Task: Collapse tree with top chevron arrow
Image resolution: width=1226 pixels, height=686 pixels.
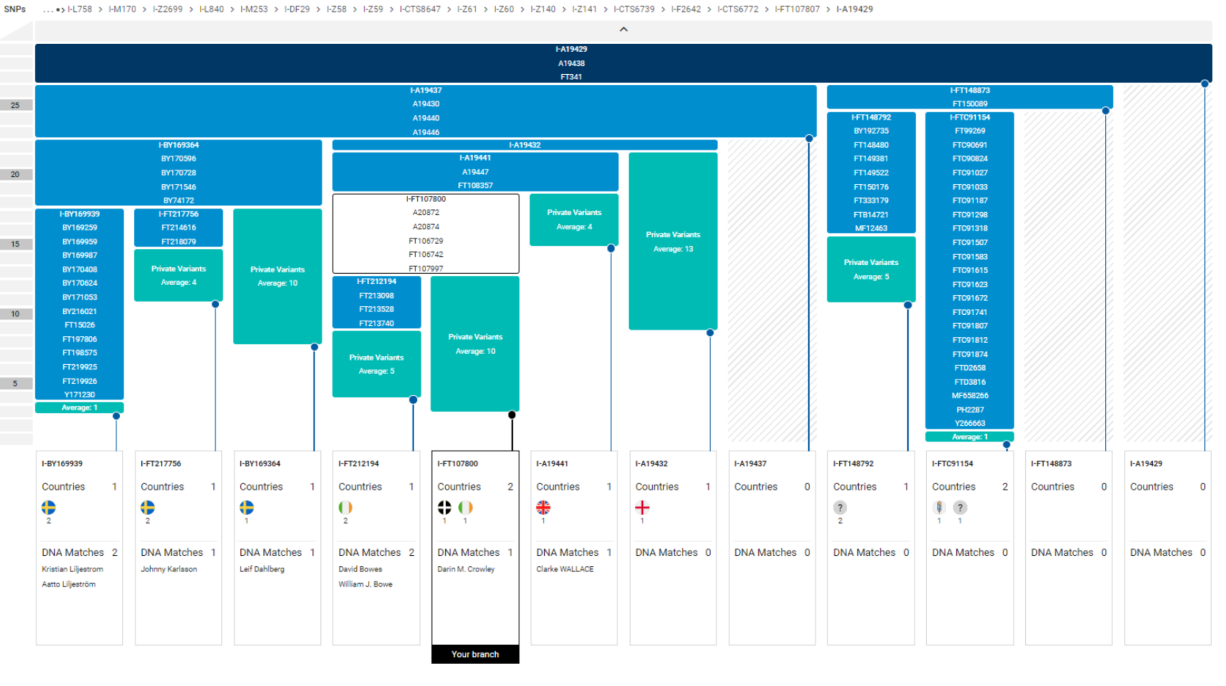Action: pos(623,30)
